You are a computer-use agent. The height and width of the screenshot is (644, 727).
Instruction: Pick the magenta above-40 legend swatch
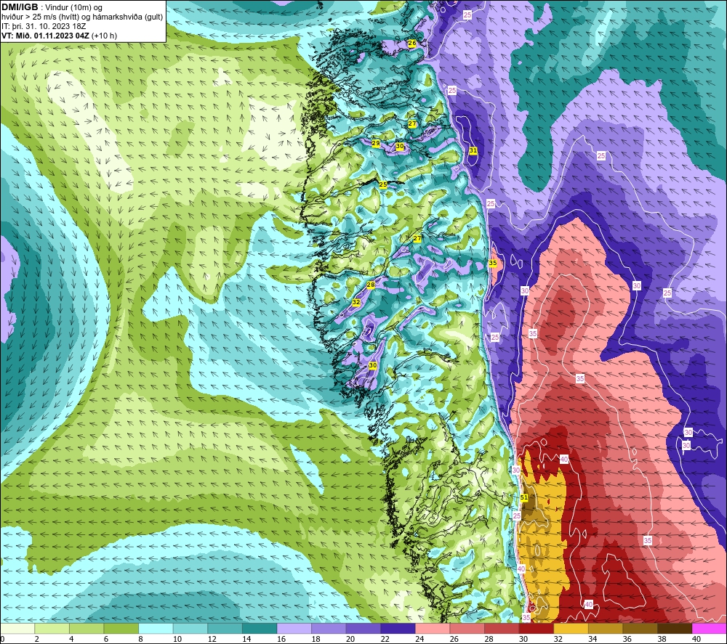tap(710, 628)
